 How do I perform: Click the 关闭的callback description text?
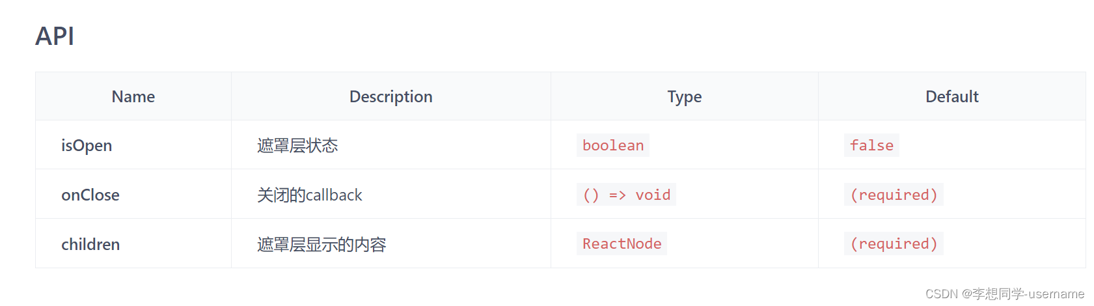click(x=309, y=195)
